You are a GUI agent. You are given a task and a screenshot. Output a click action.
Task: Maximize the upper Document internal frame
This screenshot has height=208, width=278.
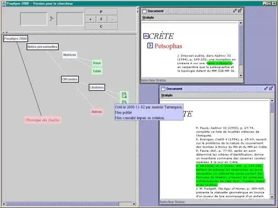(240, 11)
